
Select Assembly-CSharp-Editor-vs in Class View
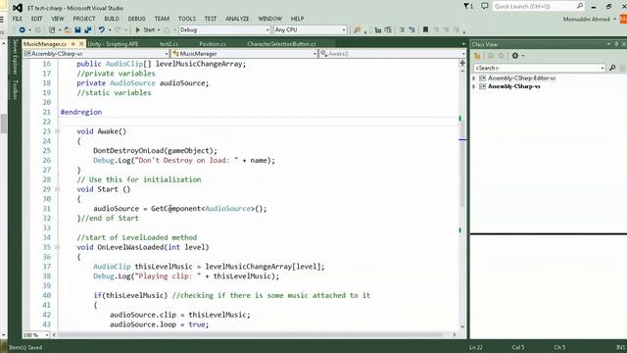point(521,78)
